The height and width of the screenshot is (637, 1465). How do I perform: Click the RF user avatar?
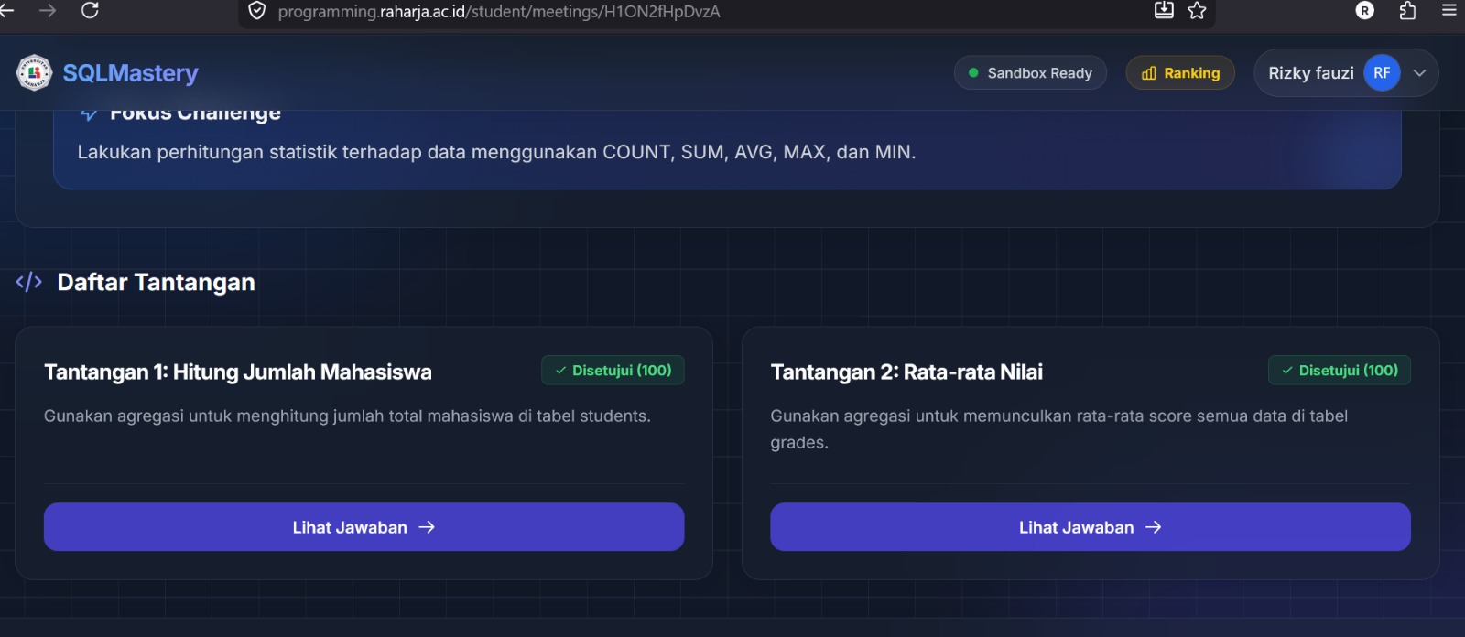pos(1381,73)
